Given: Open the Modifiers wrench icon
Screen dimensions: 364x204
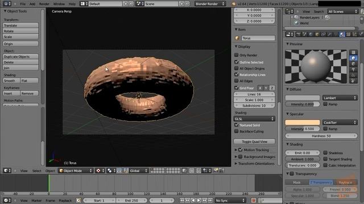Looking at the screenshot, I should 330,34.
